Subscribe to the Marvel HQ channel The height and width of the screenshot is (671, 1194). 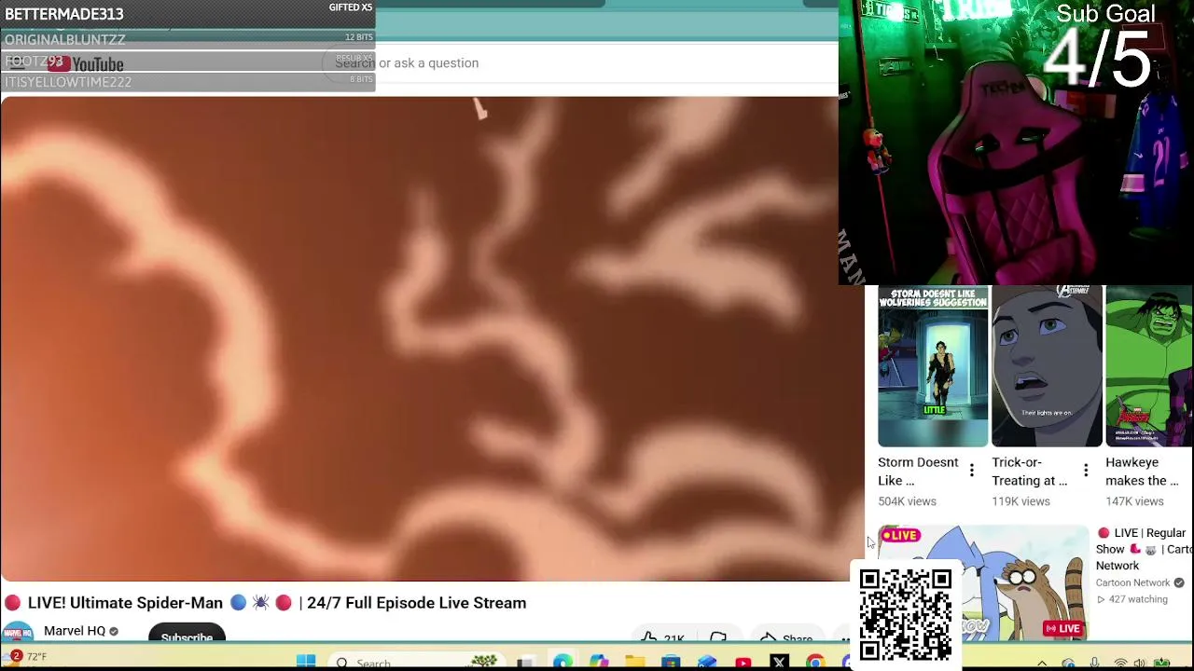click(x=187, y=634)
